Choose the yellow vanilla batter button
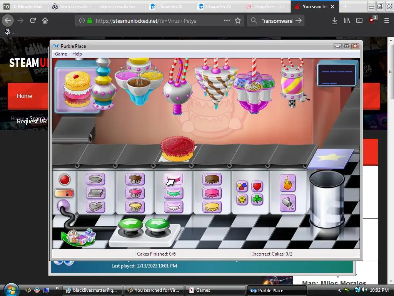The width and height of the screenshot is (394, 296). click(x=135, y=207)
